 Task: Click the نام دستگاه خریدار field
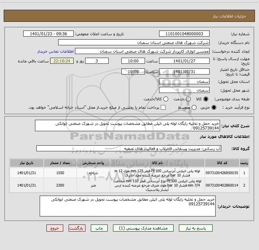pyautogui.click(x=134, y=43)
